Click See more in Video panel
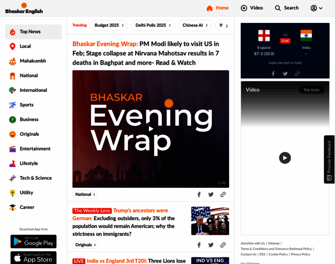The width and height of the screenshot is (335, 264). (x=312, y=90)
